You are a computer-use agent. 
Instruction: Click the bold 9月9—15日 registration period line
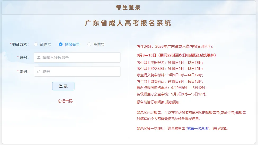pyautogui.click(x=176, y=55)
